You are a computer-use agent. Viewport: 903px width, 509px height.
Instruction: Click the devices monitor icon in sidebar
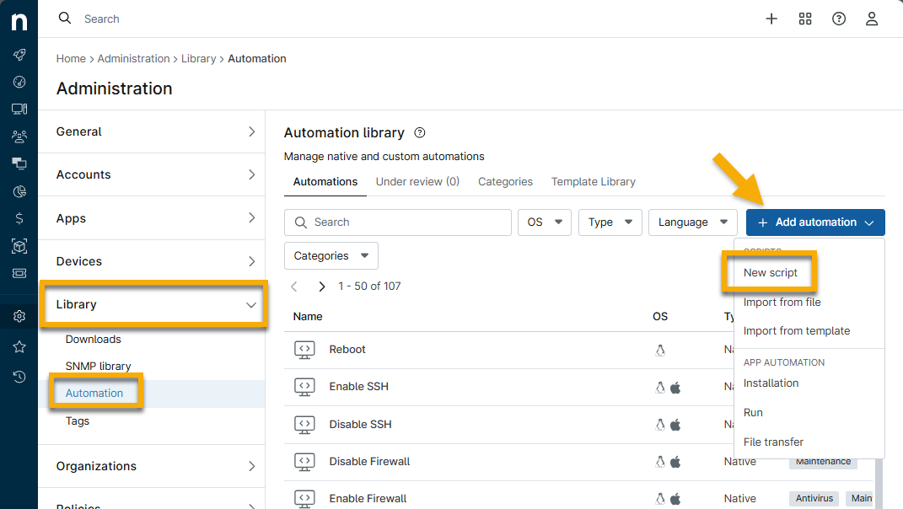tap(19, 109)
